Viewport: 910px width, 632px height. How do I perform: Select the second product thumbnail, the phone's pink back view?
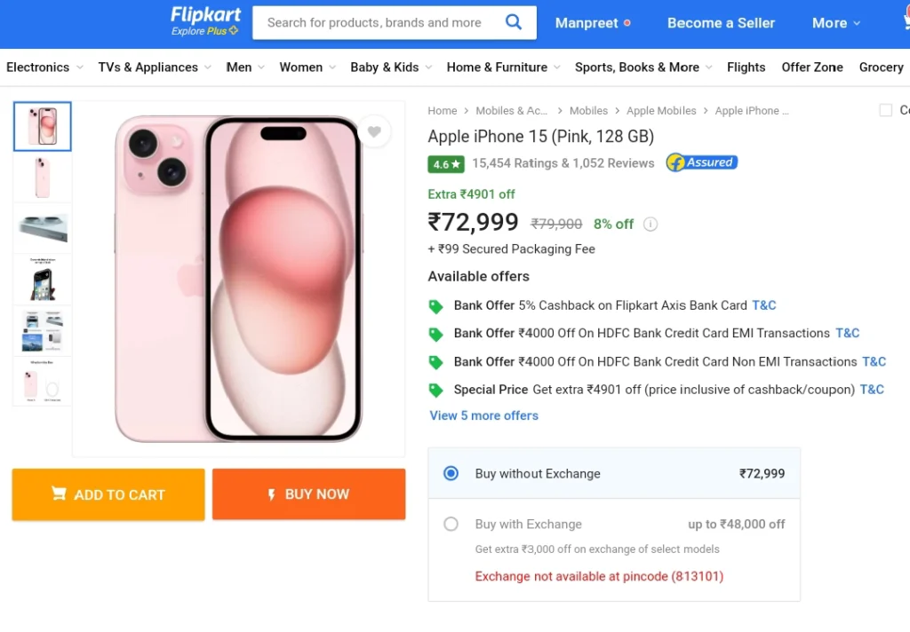[43, 178]
